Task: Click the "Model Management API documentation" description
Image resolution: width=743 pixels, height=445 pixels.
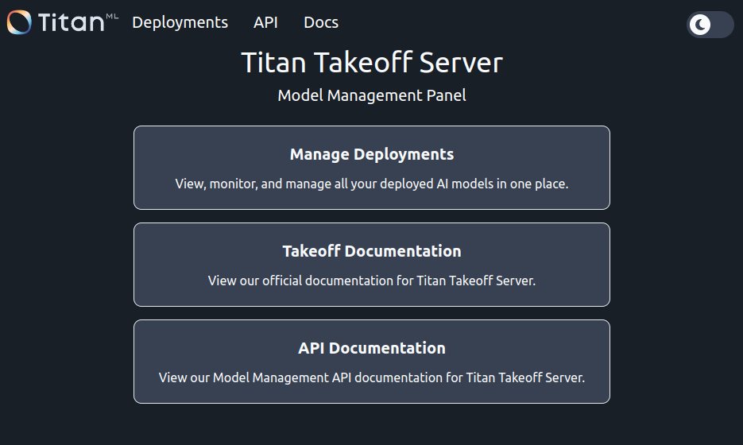Action: tap(371, 377)
